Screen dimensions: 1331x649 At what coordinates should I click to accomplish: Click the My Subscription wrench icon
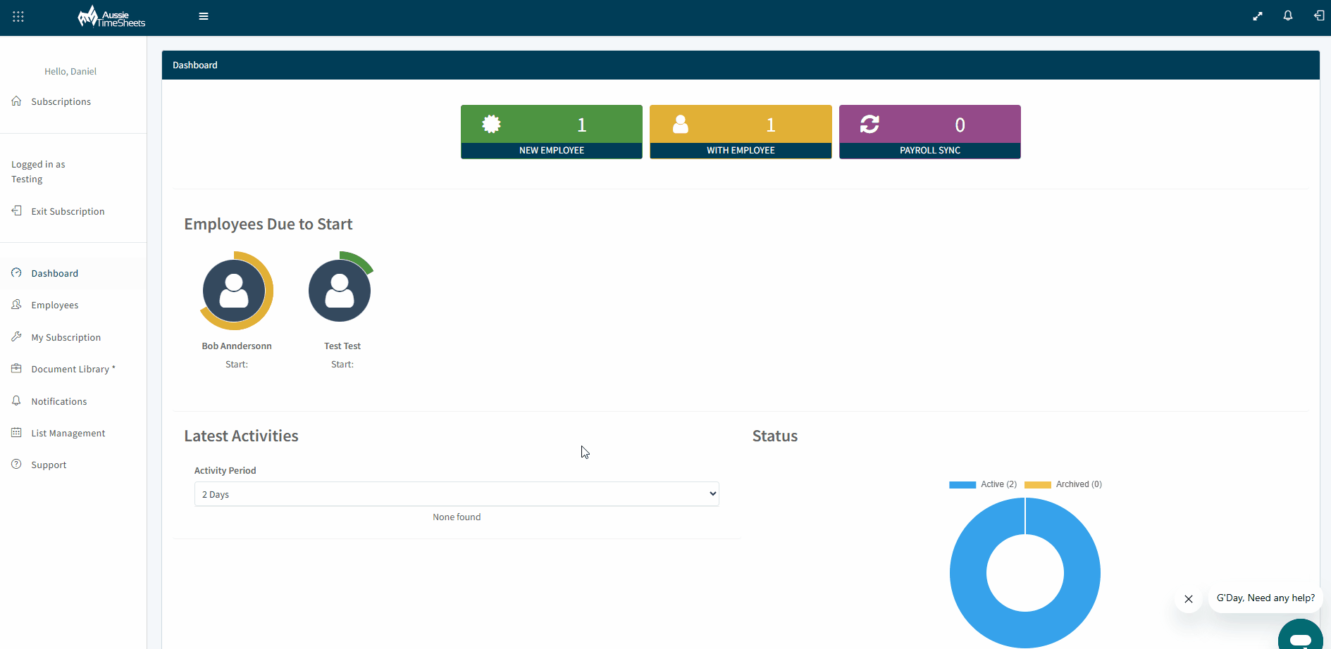[17, 336]
